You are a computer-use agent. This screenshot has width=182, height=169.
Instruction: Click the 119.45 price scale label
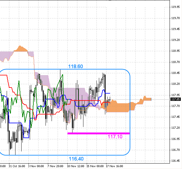pyautogui.click(x=176, y=29)
